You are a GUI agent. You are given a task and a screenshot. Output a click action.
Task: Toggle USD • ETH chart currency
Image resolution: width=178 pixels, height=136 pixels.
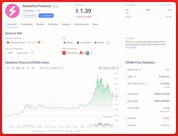point(74,131)
